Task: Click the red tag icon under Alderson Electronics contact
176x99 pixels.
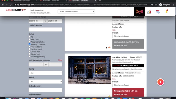Action: (x=114, y=79)
